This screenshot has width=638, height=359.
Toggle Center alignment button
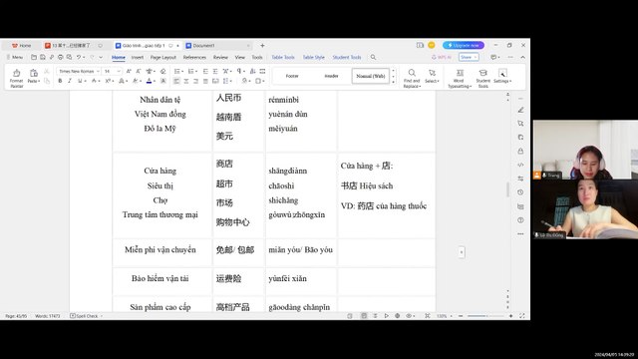click(x=186, y=81)
